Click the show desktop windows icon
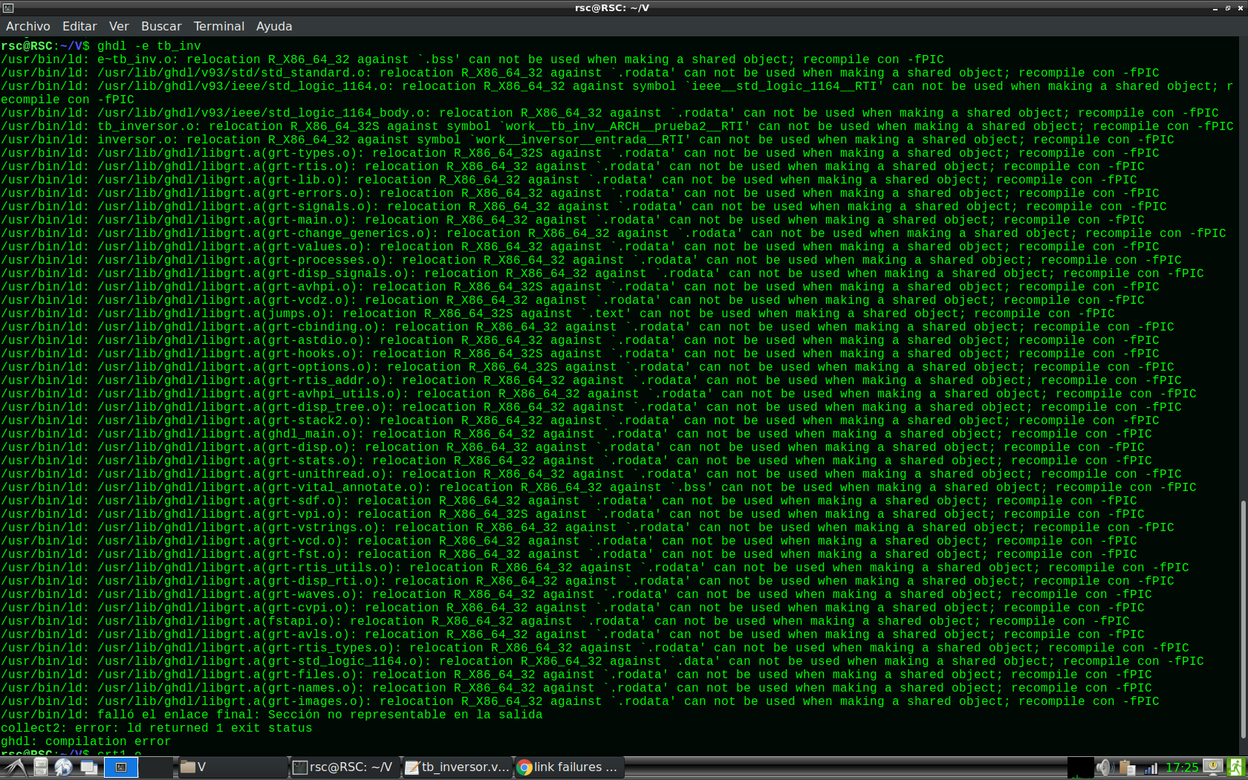The height and width of the screenshot is (780, 1248). tap(89, 767)
